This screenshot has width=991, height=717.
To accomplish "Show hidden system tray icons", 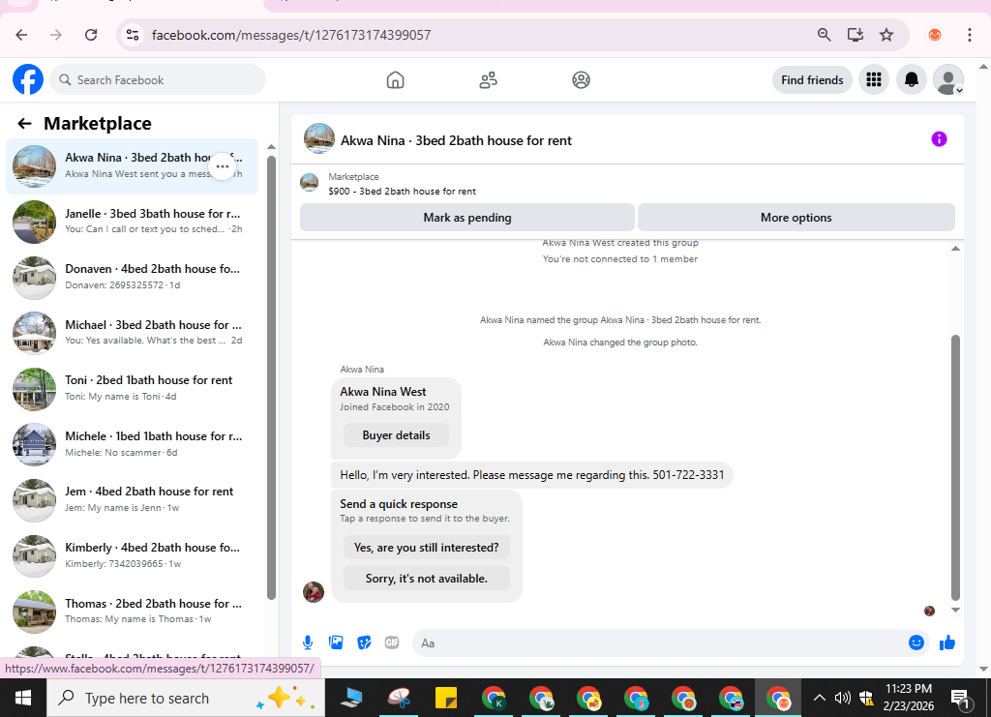I will [x=819, y=698].
